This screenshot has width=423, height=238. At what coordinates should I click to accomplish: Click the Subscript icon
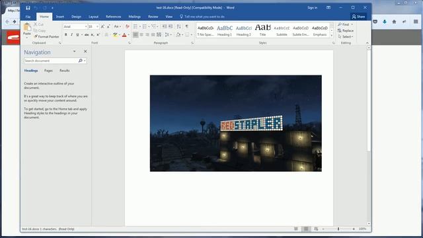point(93,35)
